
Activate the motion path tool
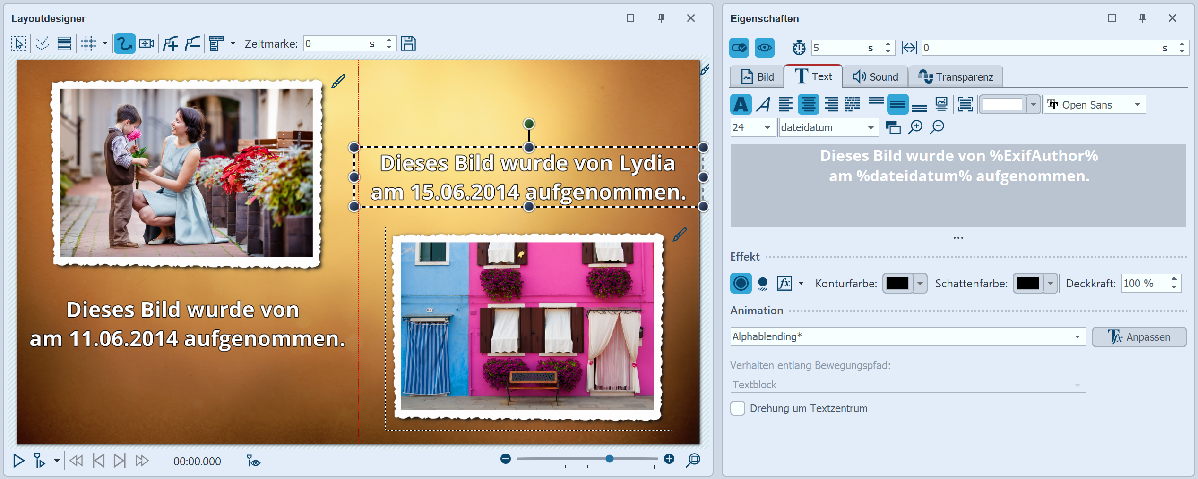click(124, 44)
